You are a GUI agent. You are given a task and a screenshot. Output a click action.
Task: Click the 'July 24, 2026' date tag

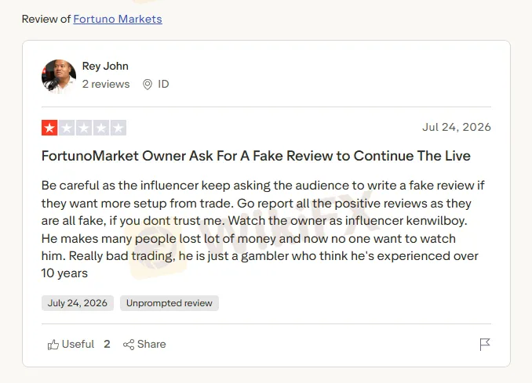tap(78, 303)
